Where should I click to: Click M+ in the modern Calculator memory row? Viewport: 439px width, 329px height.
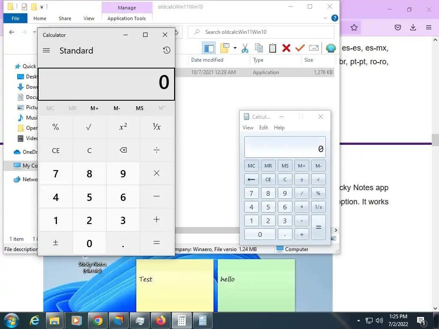click(94, 108)
